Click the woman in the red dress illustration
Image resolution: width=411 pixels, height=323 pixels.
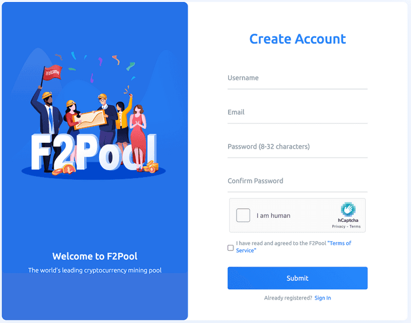[138, 138]
